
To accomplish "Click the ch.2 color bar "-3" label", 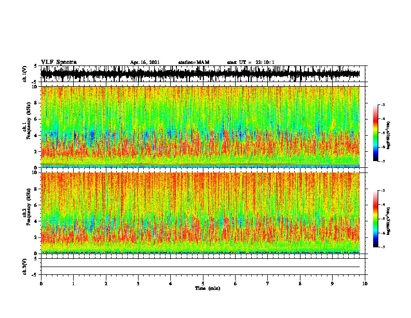I will point(383,191).
